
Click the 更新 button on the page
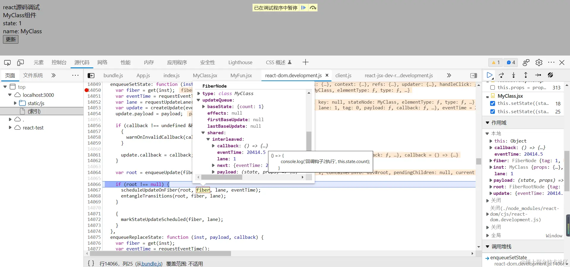pos(11,40)
